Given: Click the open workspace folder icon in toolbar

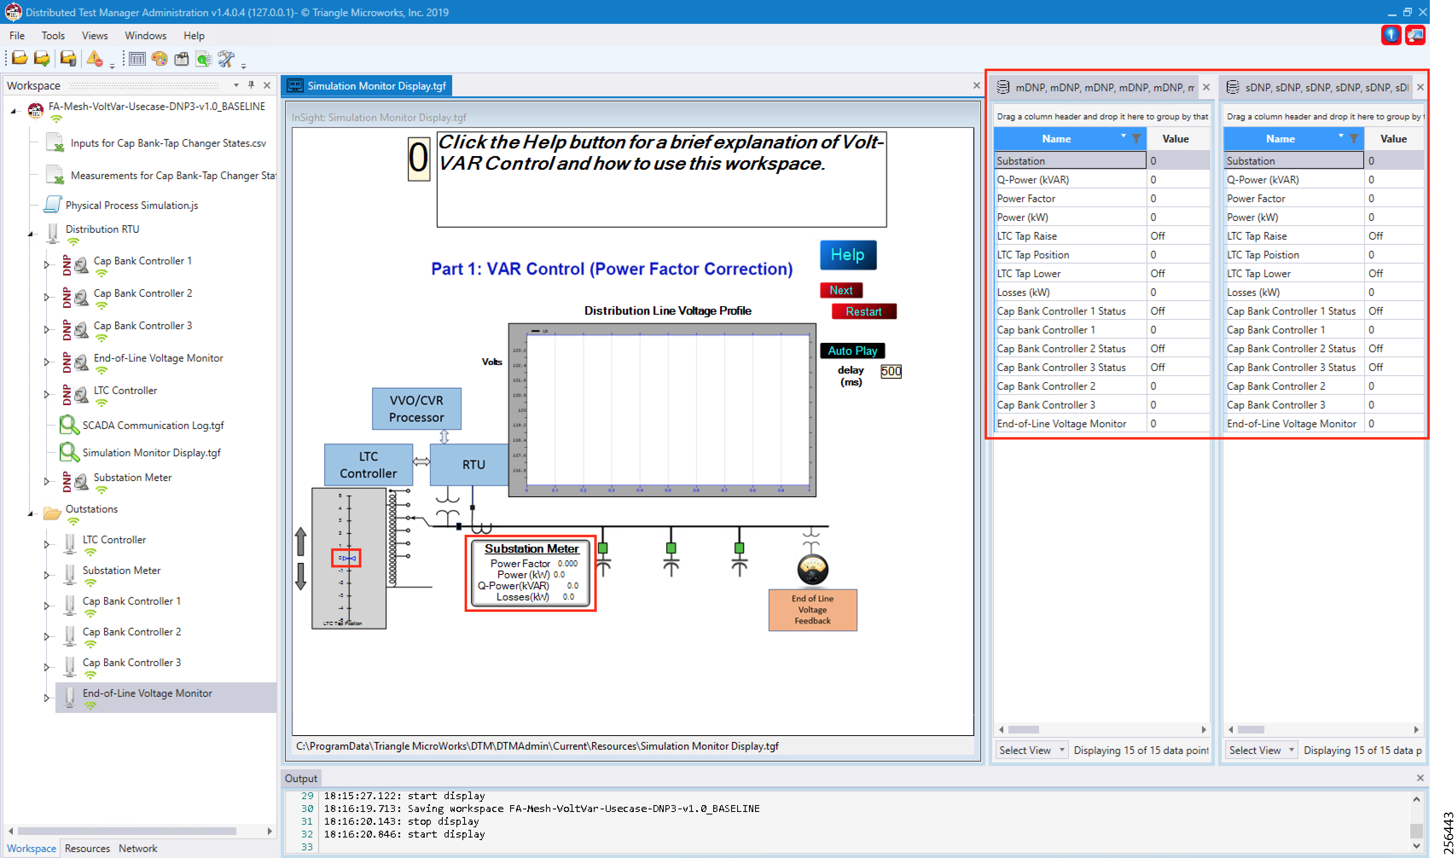Looking at the screenshot, I should coord(19,58).
